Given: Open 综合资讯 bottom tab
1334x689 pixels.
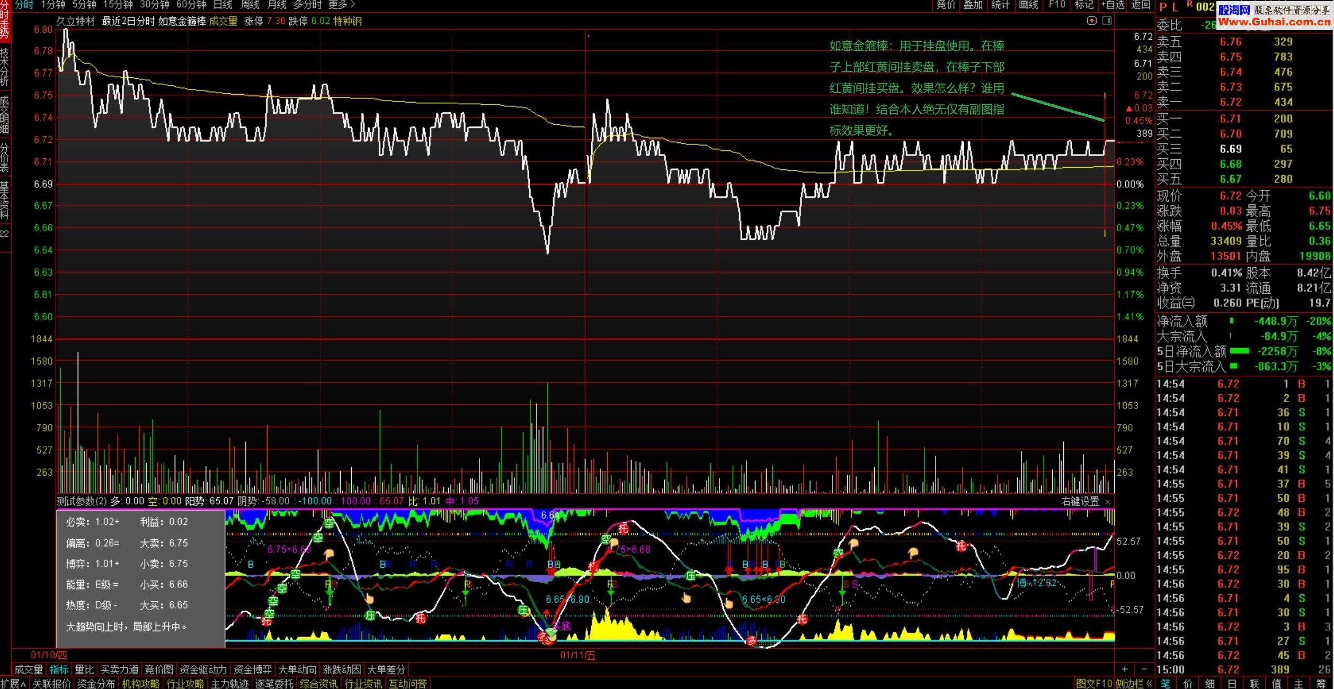Looking at the screenshot, I should click(318, 683).
